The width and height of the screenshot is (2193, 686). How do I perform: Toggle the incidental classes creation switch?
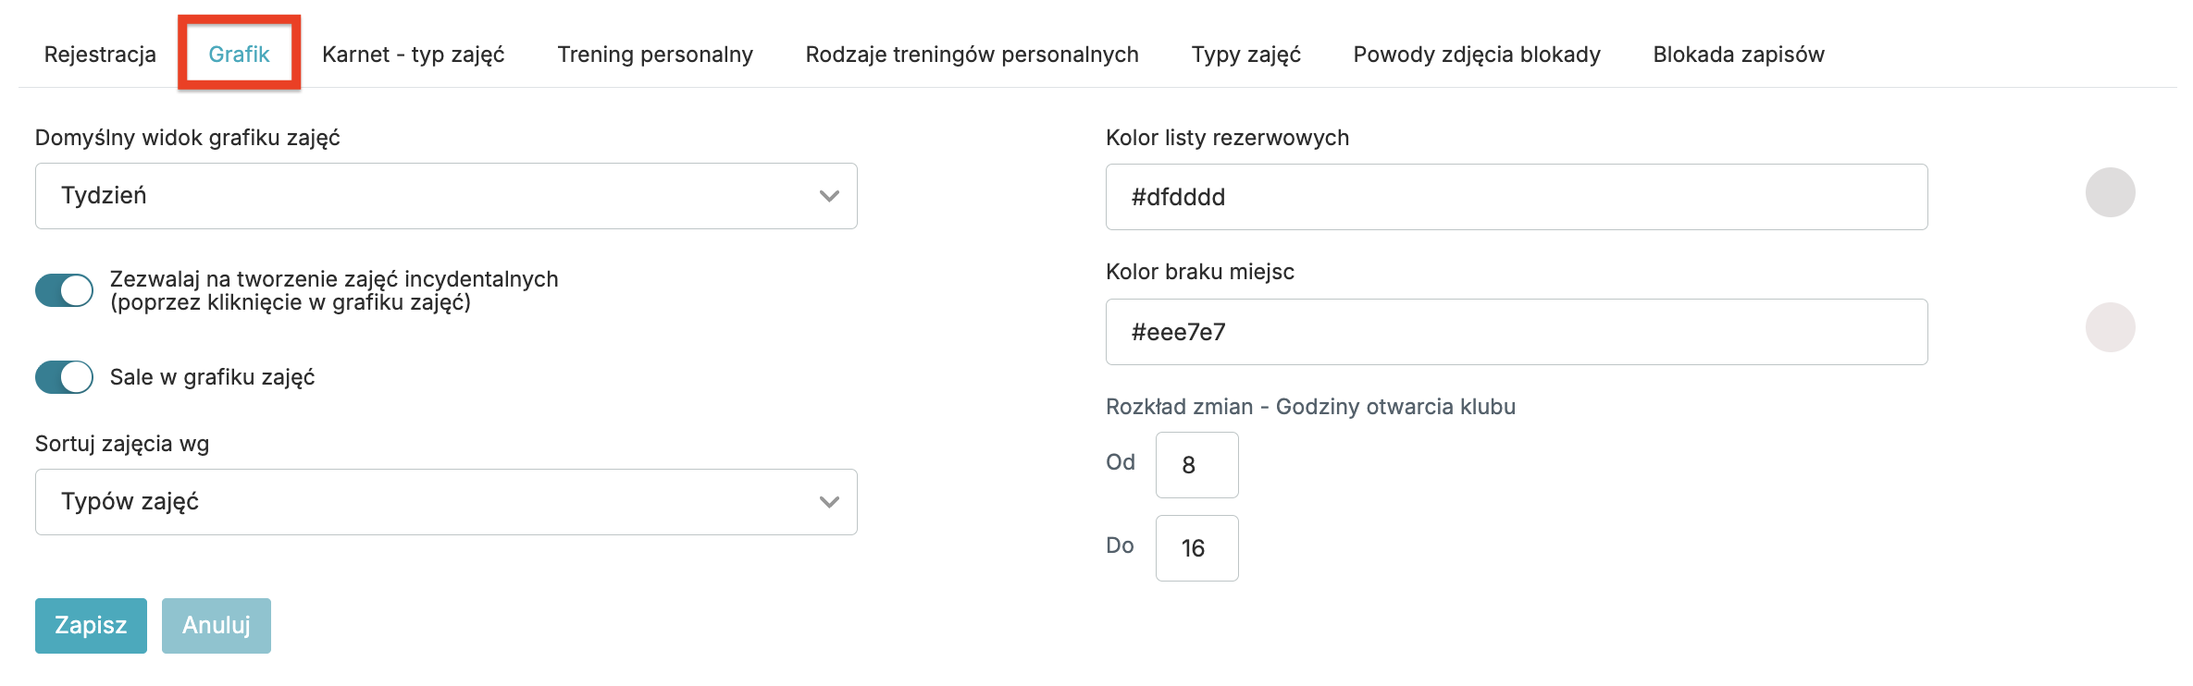(65, 290)
